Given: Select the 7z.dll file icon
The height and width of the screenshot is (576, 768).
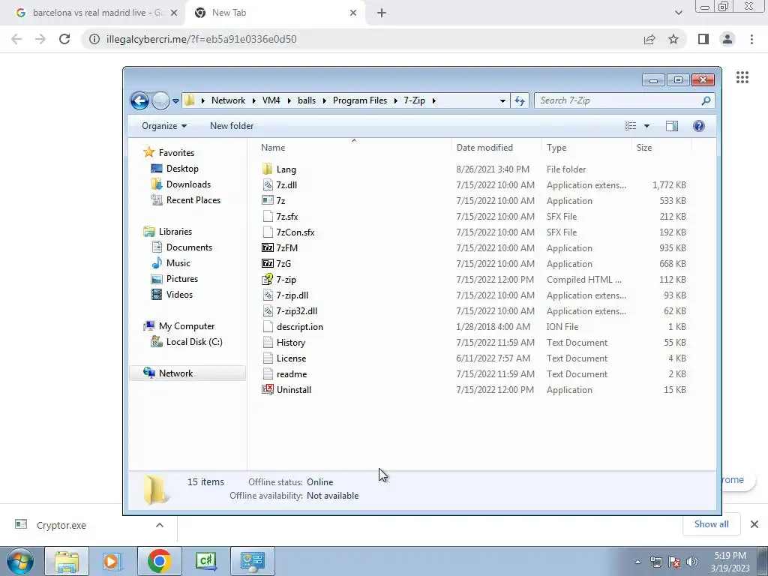Looking at the screenshot, I should (x=268, y=185).
